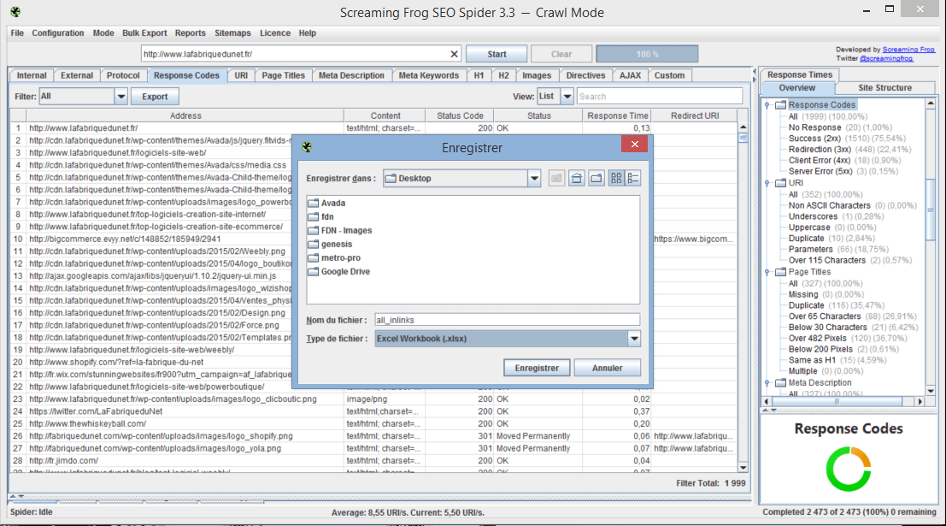Switch file view to Details icon
Image resolution: width=946 pixels, height=526 pixels.
tap(632, 178)
